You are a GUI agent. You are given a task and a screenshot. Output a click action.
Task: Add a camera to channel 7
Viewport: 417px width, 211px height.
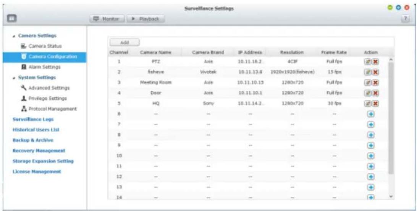tap(371, 124)
